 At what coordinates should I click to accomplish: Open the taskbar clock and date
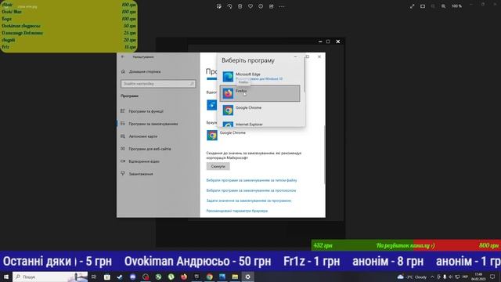click(x=478, y=277)
